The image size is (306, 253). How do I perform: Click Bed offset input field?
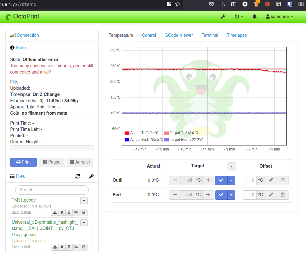(249, 195)
